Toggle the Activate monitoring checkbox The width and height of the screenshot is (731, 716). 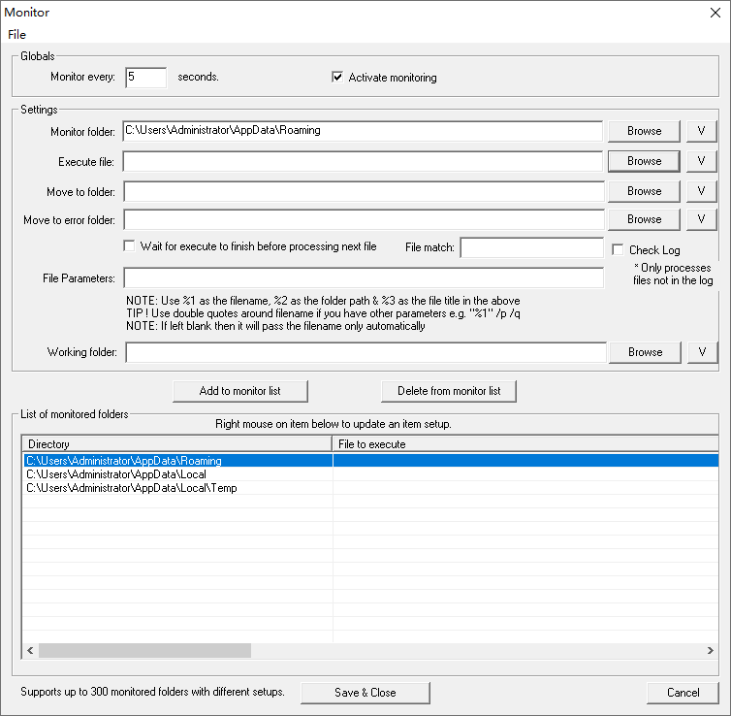tap(337, 78)
